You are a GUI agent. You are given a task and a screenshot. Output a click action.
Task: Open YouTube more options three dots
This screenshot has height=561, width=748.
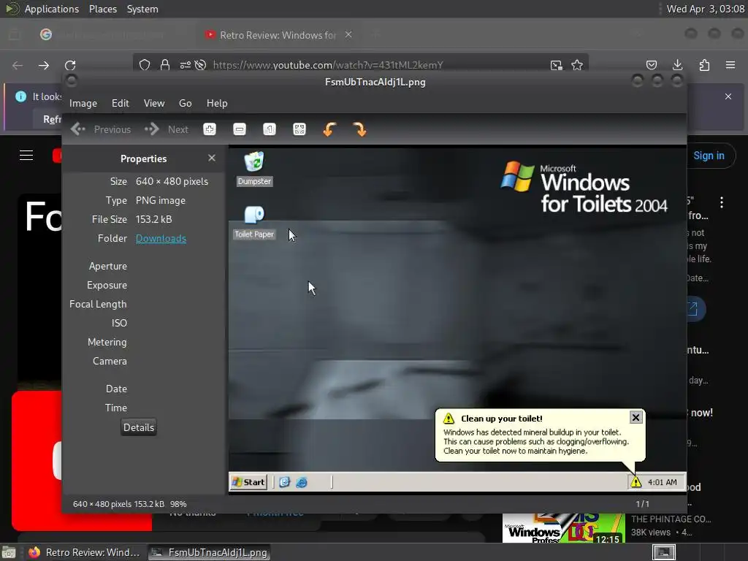(x=722, y=202)
